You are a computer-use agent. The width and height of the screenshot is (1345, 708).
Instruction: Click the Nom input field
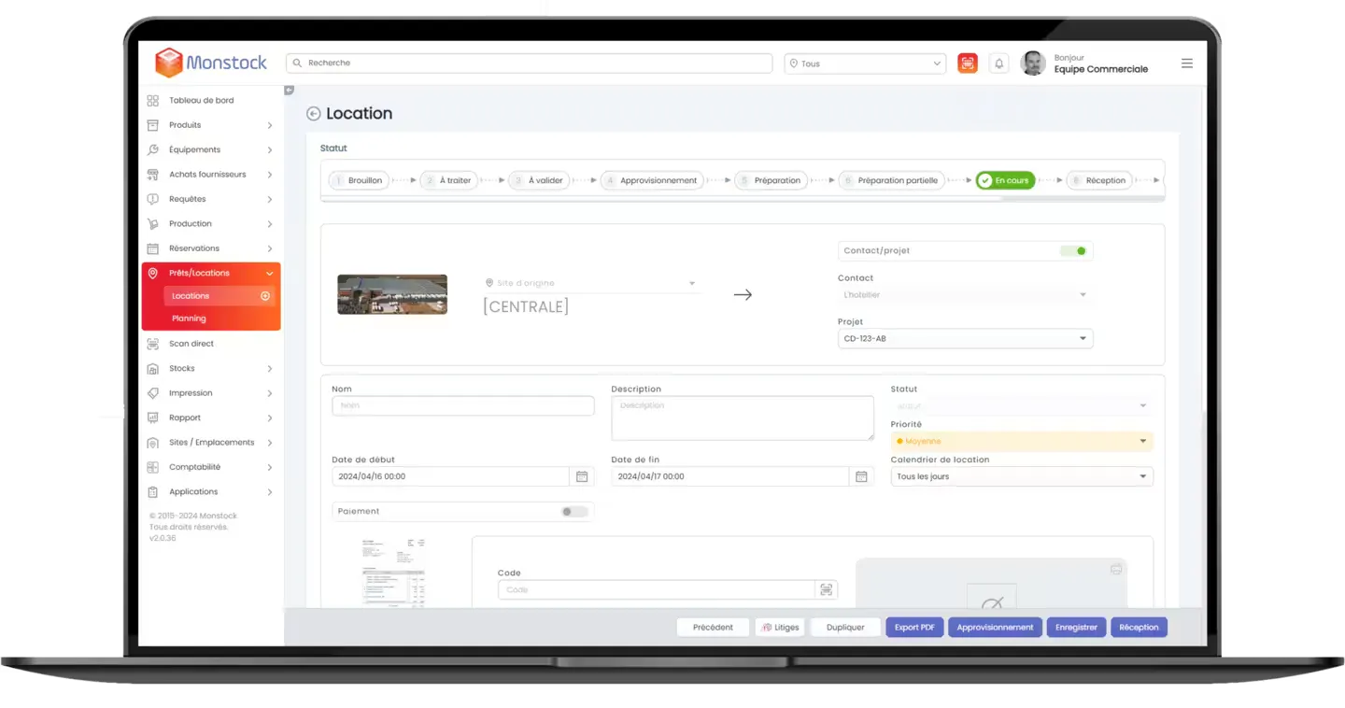click(463, 406)
